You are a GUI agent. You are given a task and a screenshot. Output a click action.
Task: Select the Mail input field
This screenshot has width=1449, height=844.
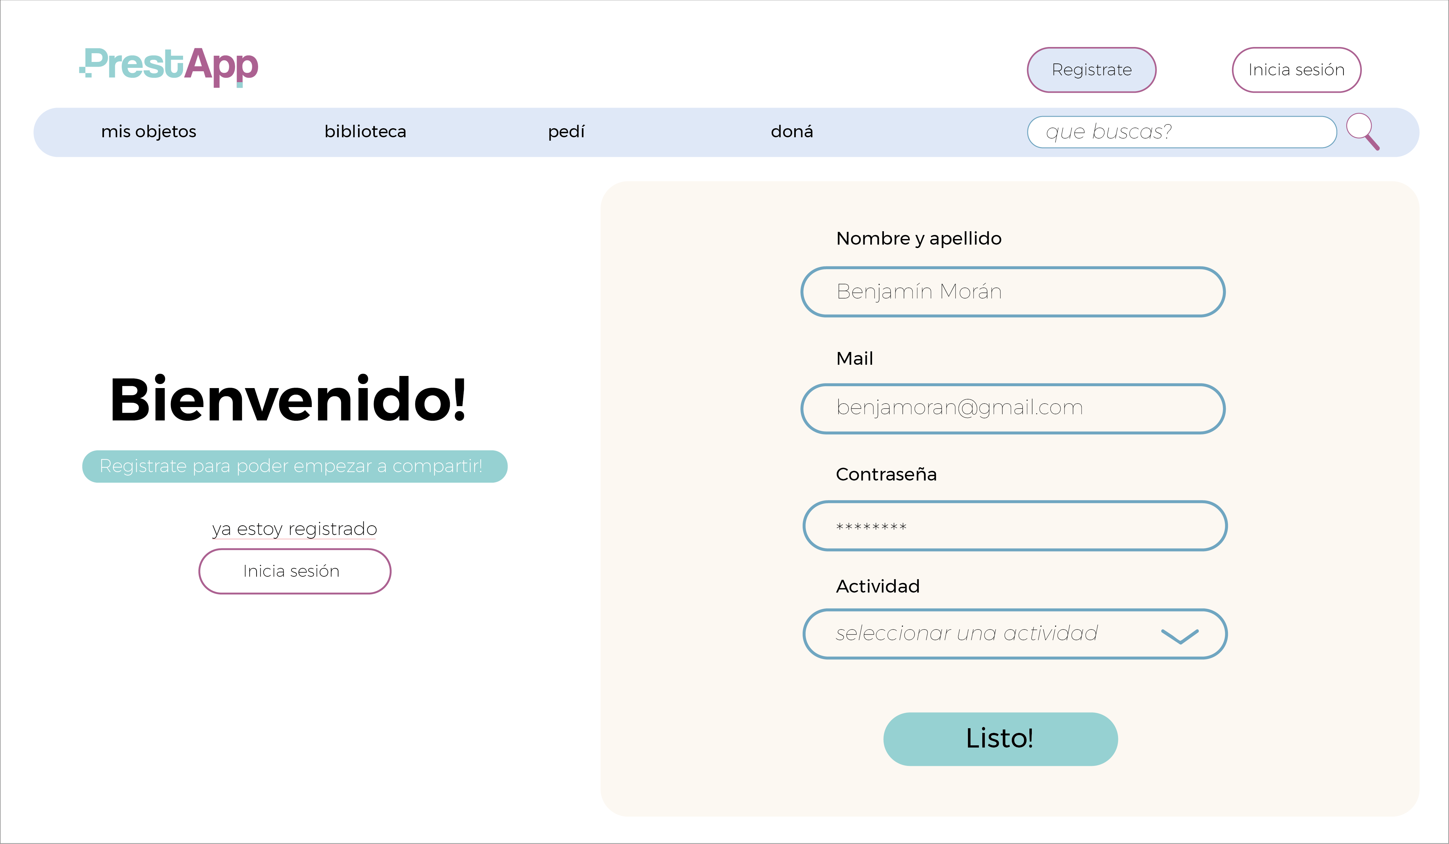[x=1012, y=408]
